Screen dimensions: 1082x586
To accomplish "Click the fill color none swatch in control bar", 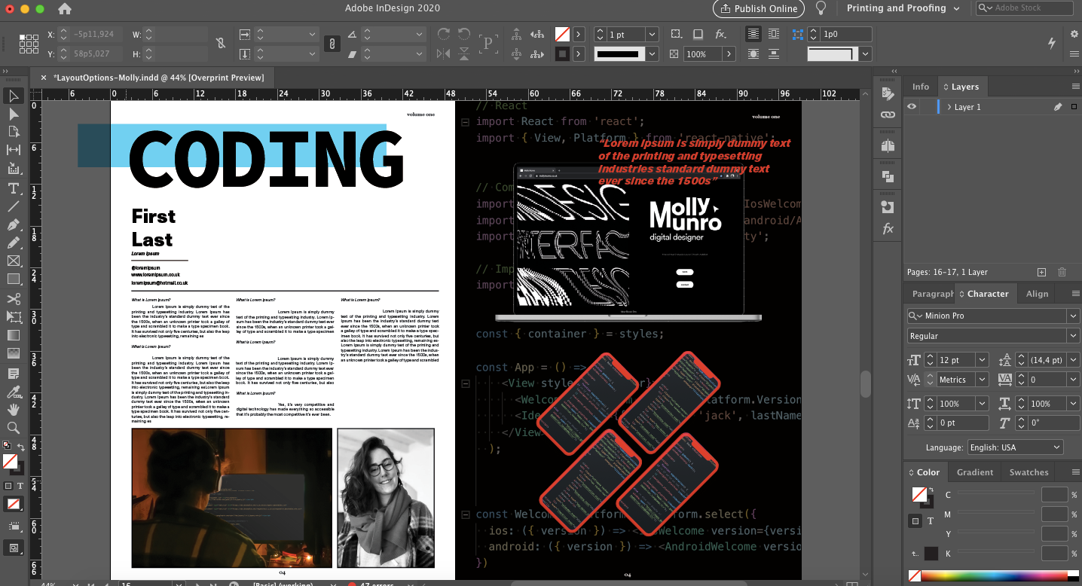I will pos(562,35).
